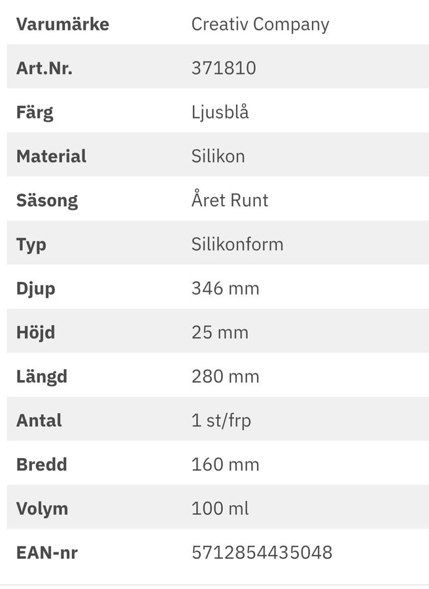Screen dimensions: 429x589
Task: Select the 1 st/frp quantity value
Action: point(221,421)
